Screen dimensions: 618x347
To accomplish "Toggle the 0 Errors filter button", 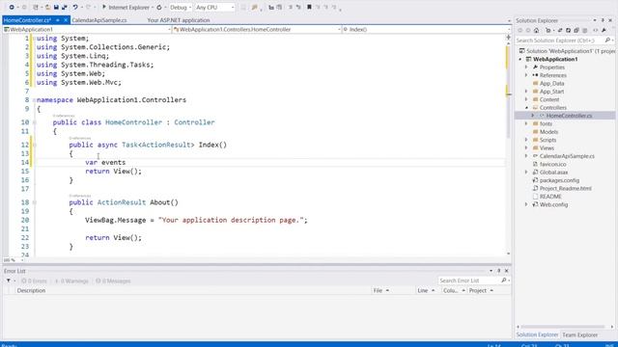I will coord(34,280).
